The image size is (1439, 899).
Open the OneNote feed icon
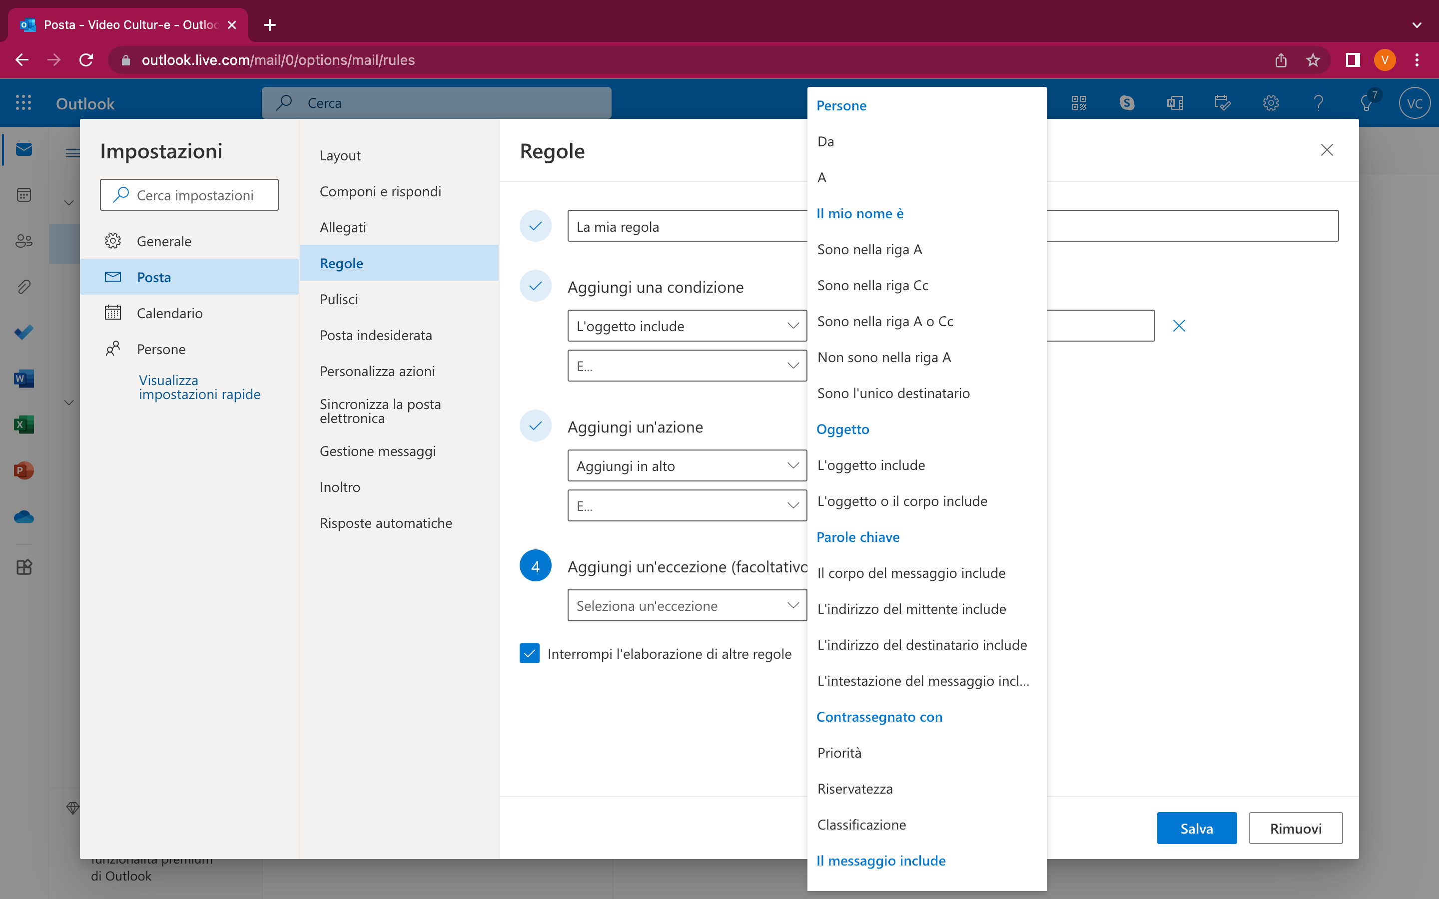(x=1174, y=103)
